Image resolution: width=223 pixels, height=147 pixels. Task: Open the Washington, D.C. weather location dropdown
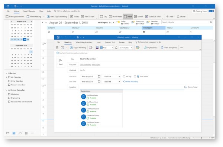pos(113,22)
